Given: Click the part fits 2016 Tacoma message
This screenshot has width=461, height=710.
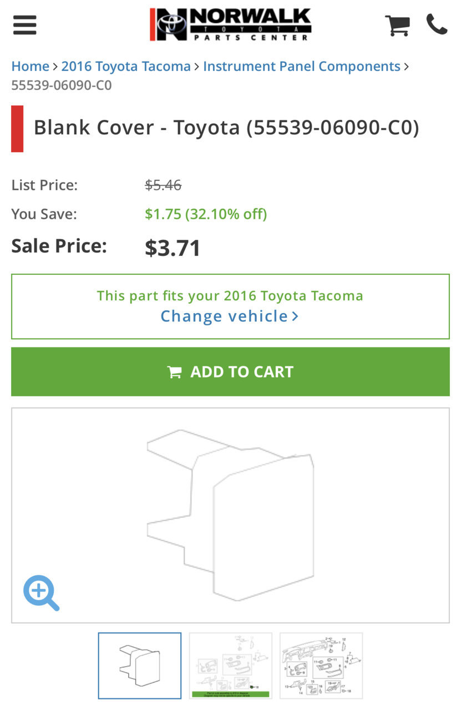Looking at the screenshot, I should tap(230, 295).
